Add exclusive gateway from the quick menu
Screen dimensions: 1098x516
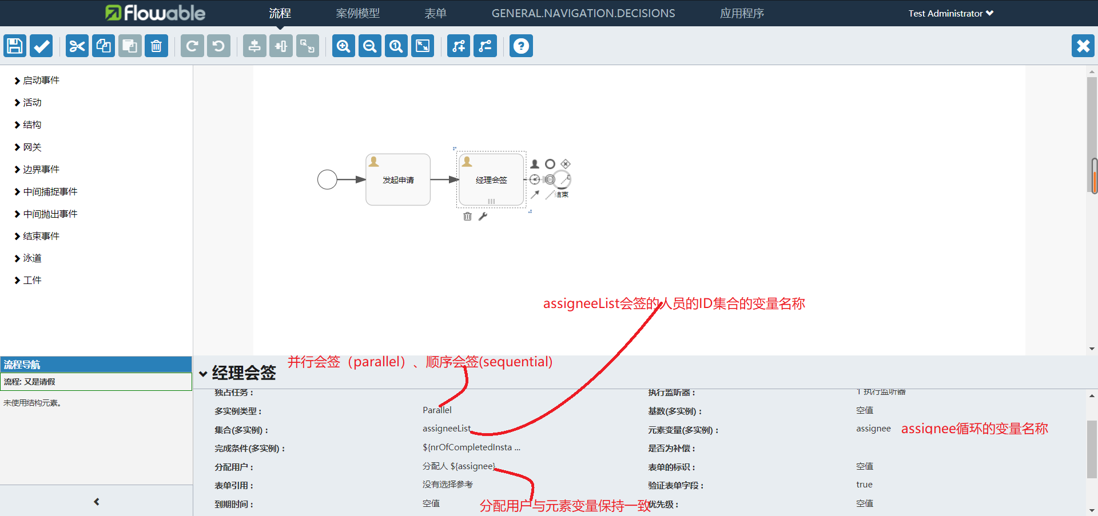(x=566, y=164)
